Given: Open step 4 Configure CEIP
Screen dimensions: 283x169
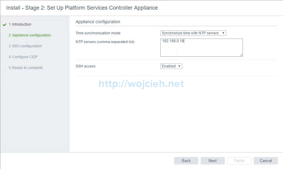Looking at the screenshot, I should click(25, 57).
